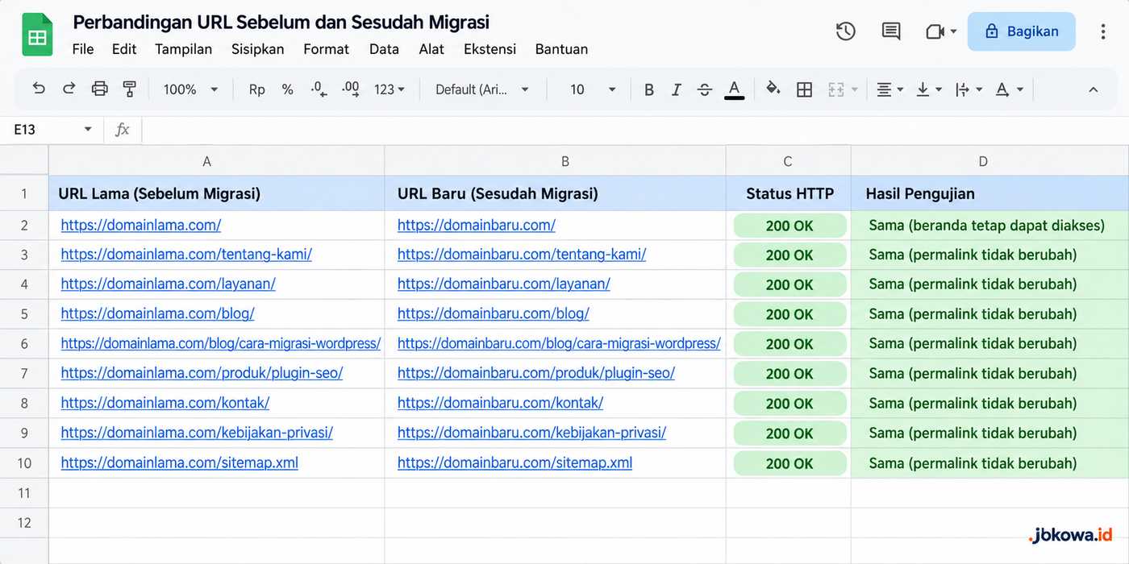Open the Data menu
The height and width of the screenshot is (564, 1129).
pyautogui.click(x=384, y=49)
